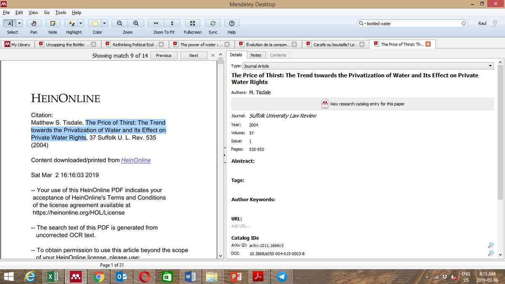This screenshot has width=505, height=284.
Task: Close The power of water tab
Action: [227, 44]
